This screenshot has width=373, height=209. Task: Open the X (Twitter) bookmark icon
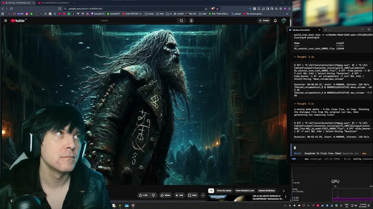click(36, 14)
